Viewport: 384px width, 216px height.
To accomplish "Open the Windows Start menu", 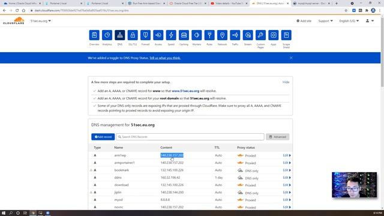I will (x=4, y=213).
